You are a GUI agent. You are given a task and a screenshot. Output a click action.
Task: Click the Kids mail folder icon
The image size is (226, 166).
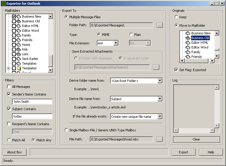18,49
